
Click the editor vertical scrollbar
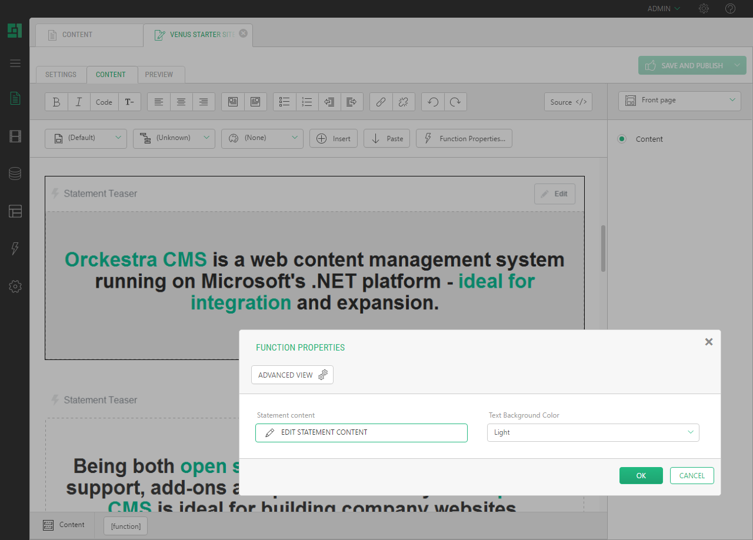click(603, 248)
